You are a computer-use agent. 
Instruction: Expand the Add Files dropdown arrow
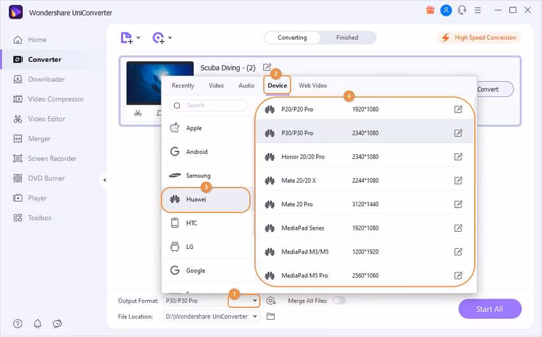pos(138,38)
